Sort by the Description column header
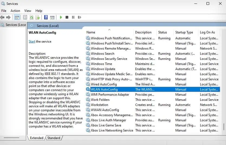226x145 pixels. (x=145, y=32)
